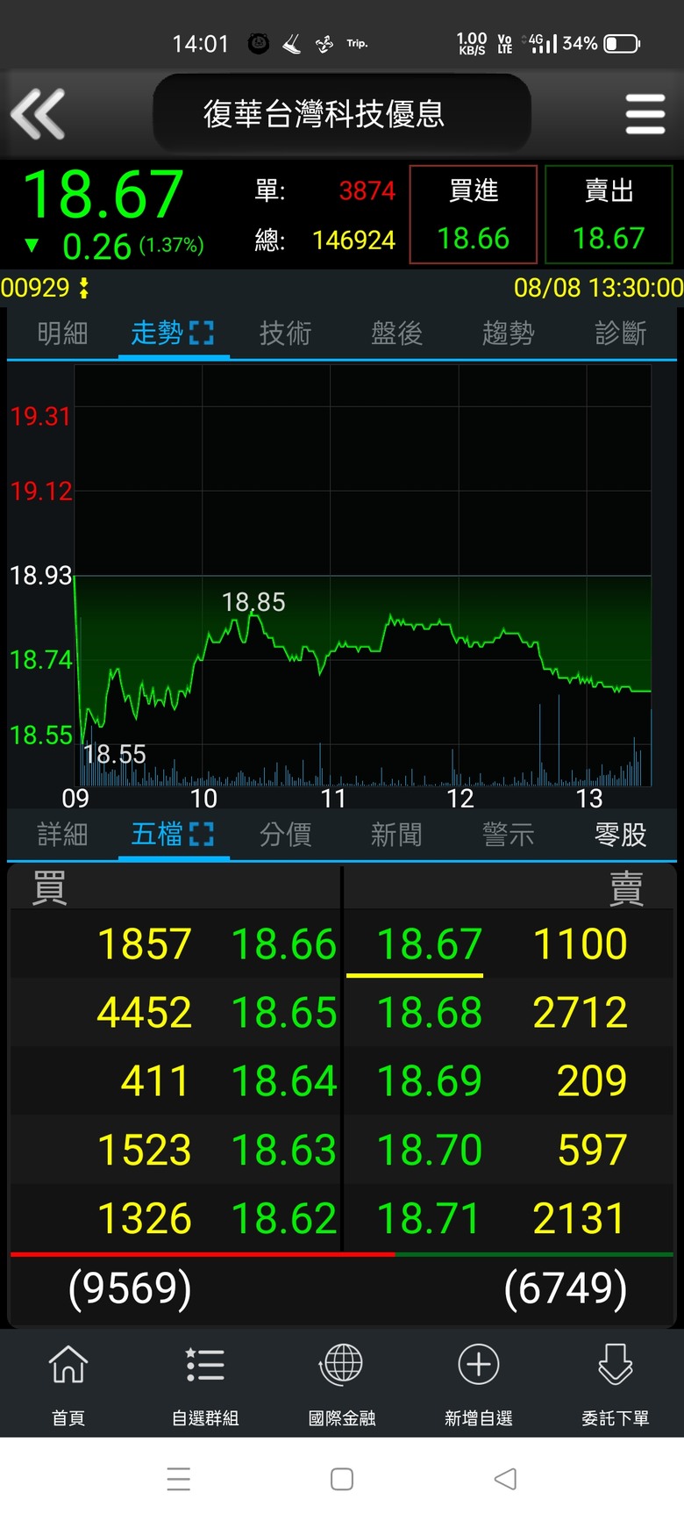684x1521 pixels.
Task: Select ask price 18.70
Action: coord(429,1150)
